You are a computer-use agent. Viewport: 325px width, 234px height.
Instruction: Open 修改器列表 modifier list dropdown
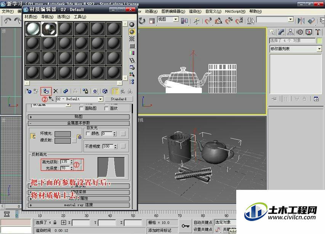click(x=319, y=49)
